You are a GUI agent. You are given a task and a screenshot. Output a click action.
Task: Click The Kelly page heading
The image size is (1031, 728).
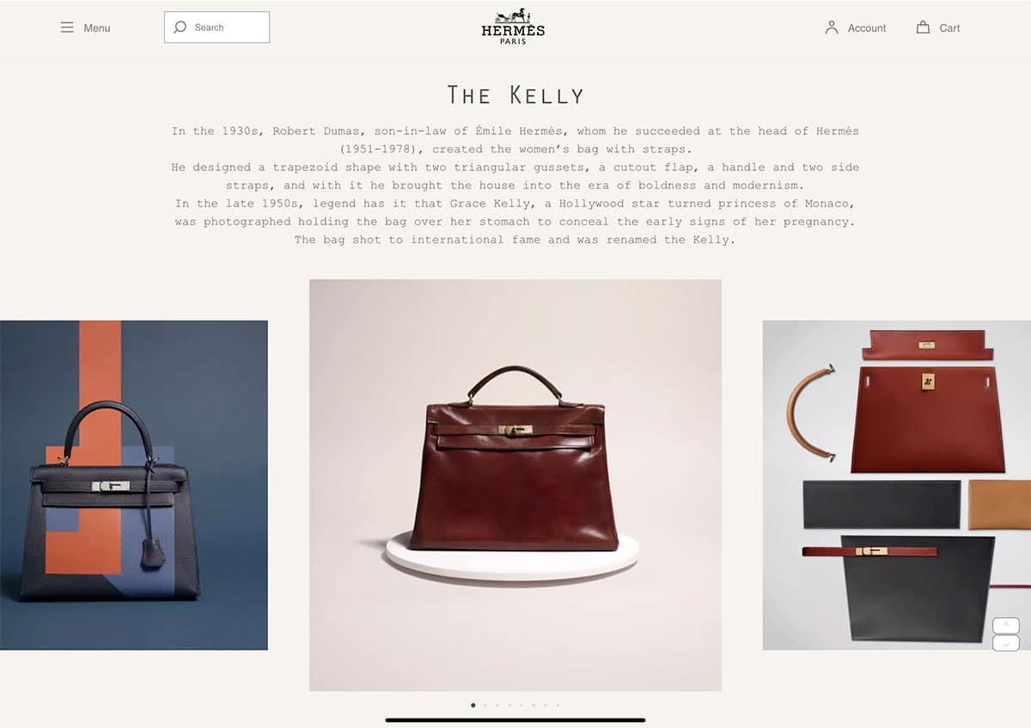pos(515,95)
